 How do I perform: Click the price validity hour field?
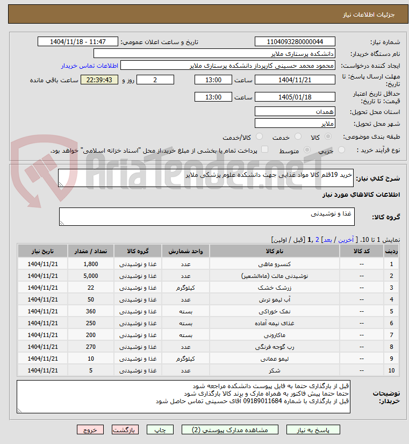(x=213, y=97)
